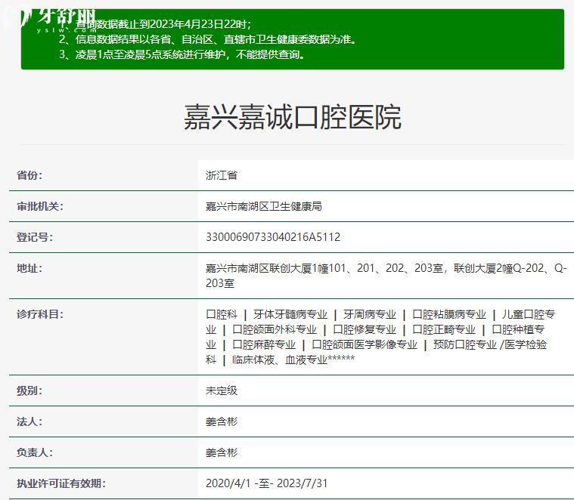Screen dimensions: 574x500
Task: Select the authority 嘉兴市南湖区卫生健康局
Action: coord(264,206)
